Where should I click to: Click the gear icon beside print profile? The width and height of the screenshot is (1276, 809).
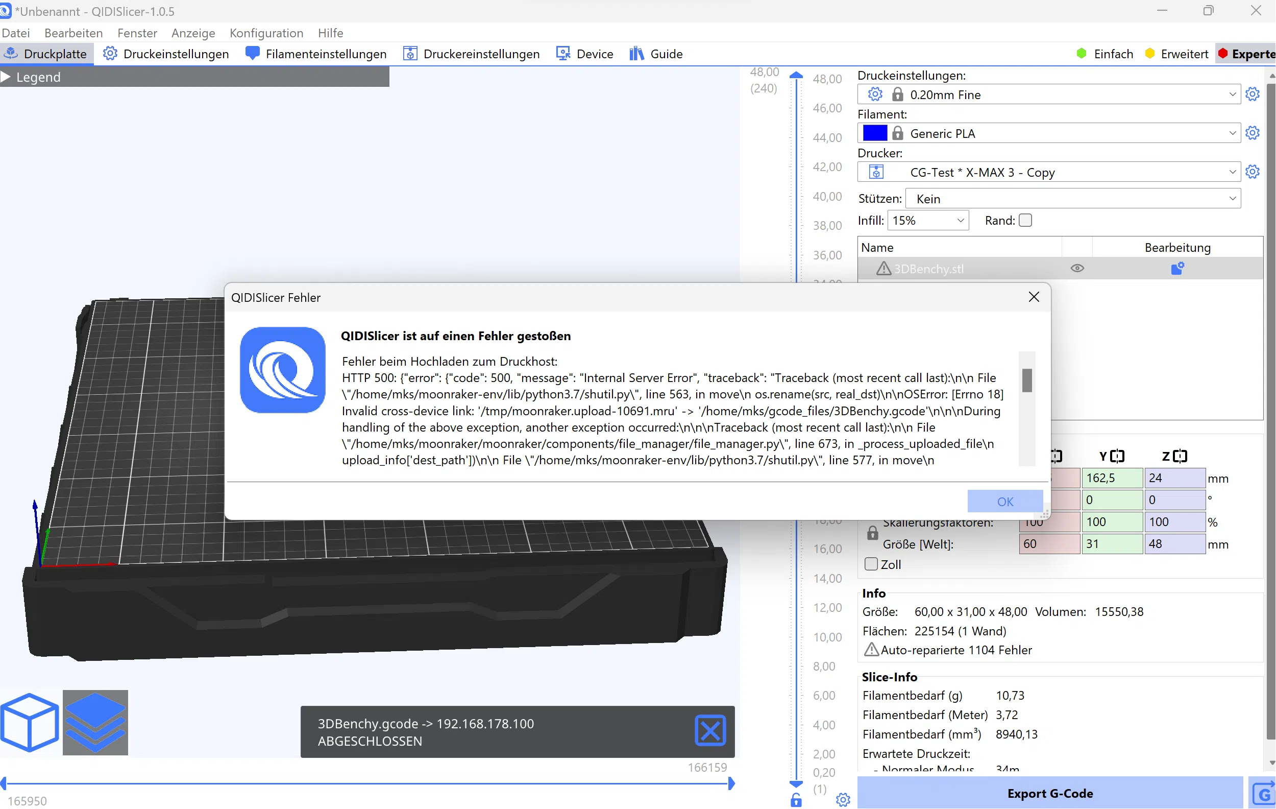coord(1253,94)
